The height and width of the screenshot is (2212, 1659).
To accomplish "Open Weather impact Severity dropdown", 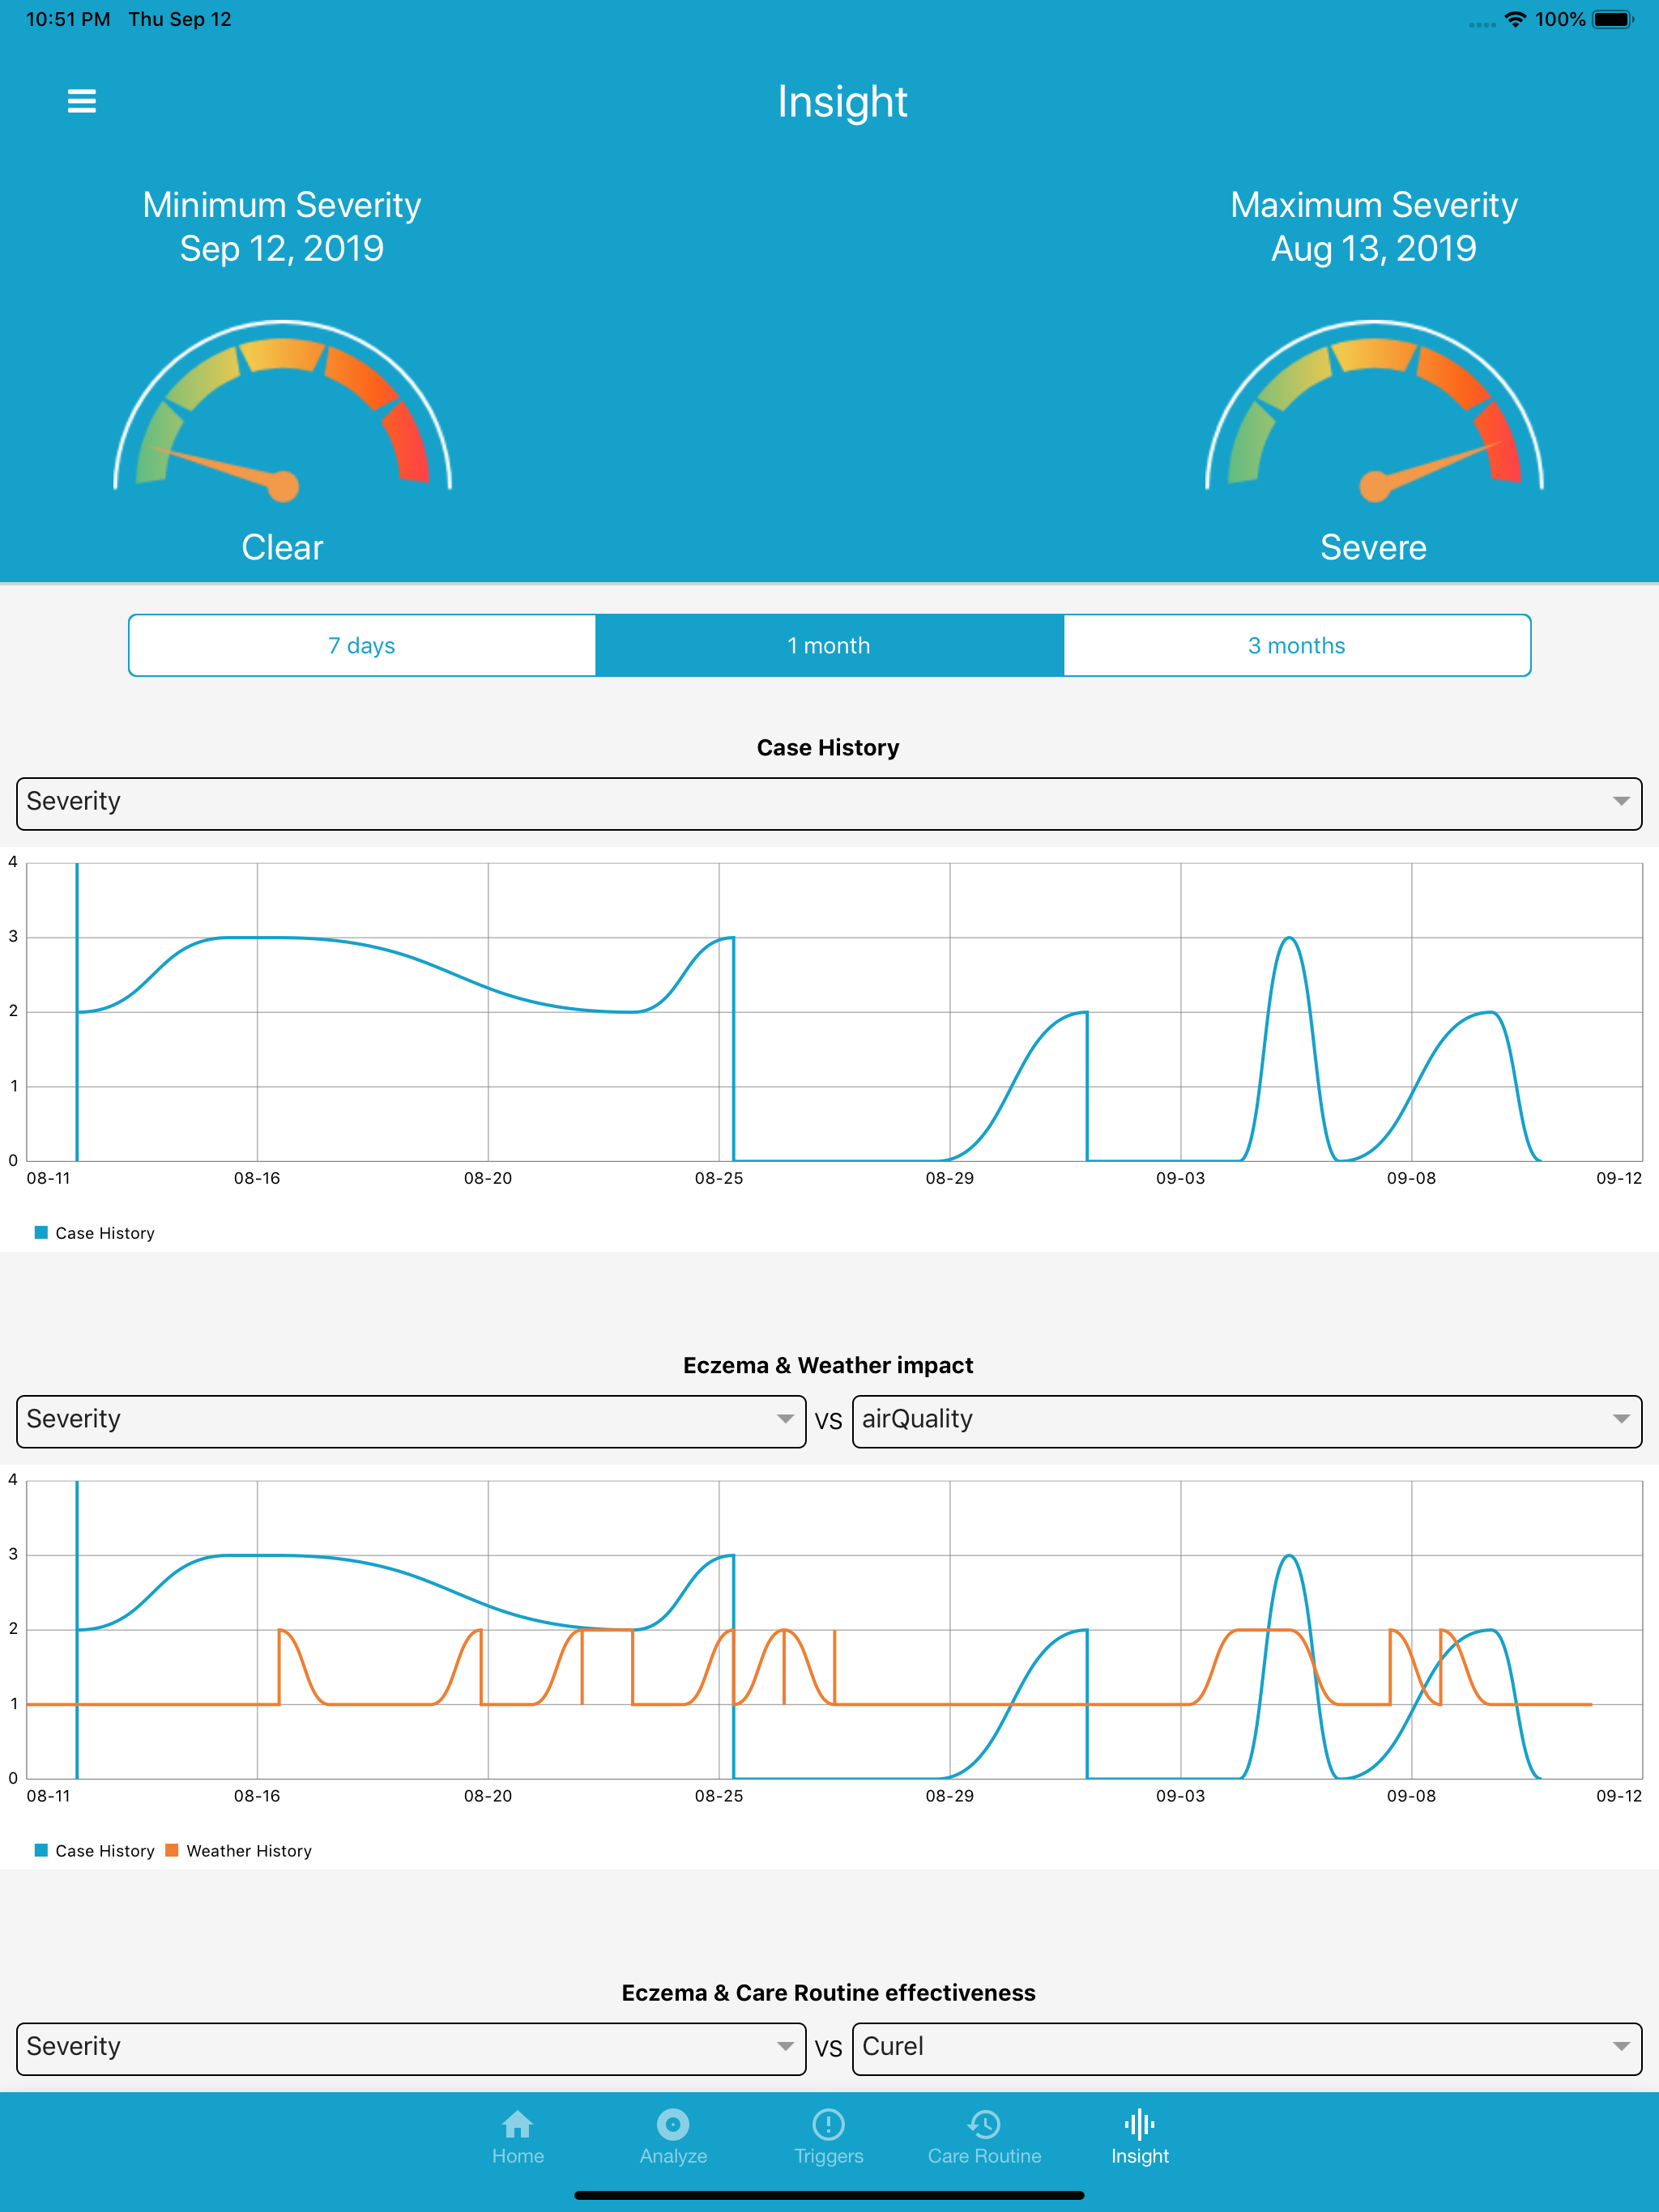I will point(412,1421).
